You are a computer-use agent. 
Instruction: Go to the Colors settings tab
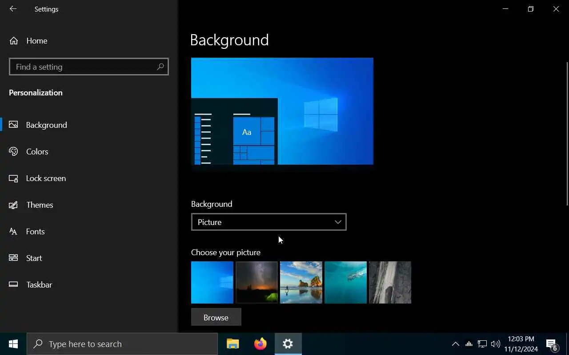(x=89, y=151)
